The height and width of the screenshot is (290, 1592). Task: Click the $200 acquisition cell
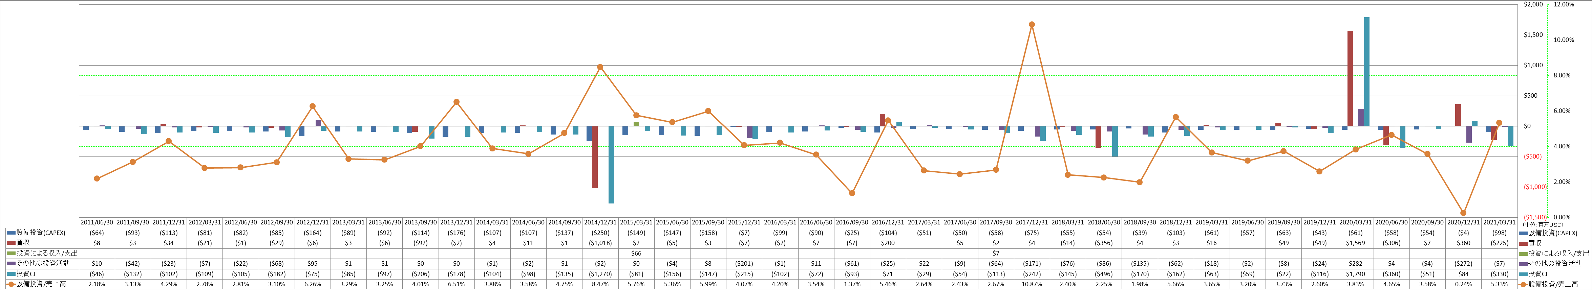coord(888,243)
